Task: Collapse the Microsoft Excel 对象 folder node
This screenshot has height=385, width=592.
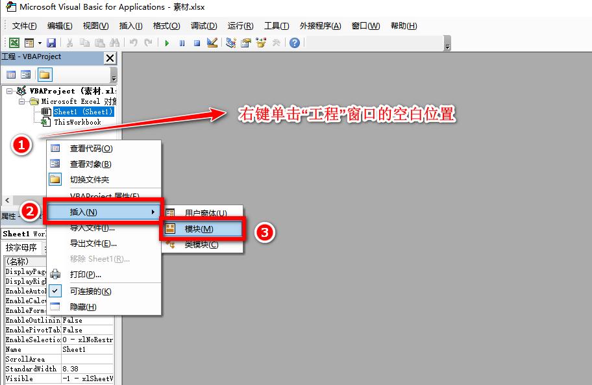Action: (21, 101)
